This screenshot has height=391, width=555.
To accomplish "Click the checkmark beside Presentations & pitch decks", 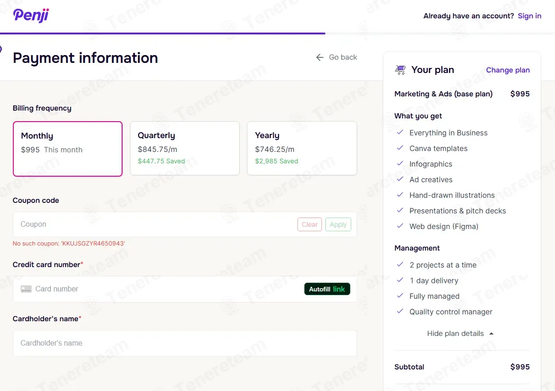I will click(x=400, y=211).
